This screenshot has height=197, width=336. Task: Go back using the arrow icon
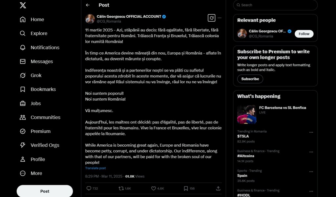tap(88, 5)
